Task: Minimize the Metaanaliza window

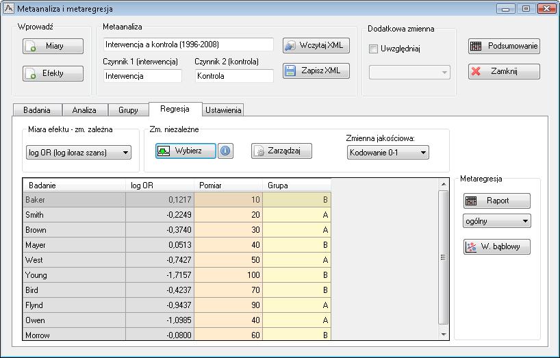Action: (x=506, y=9)
